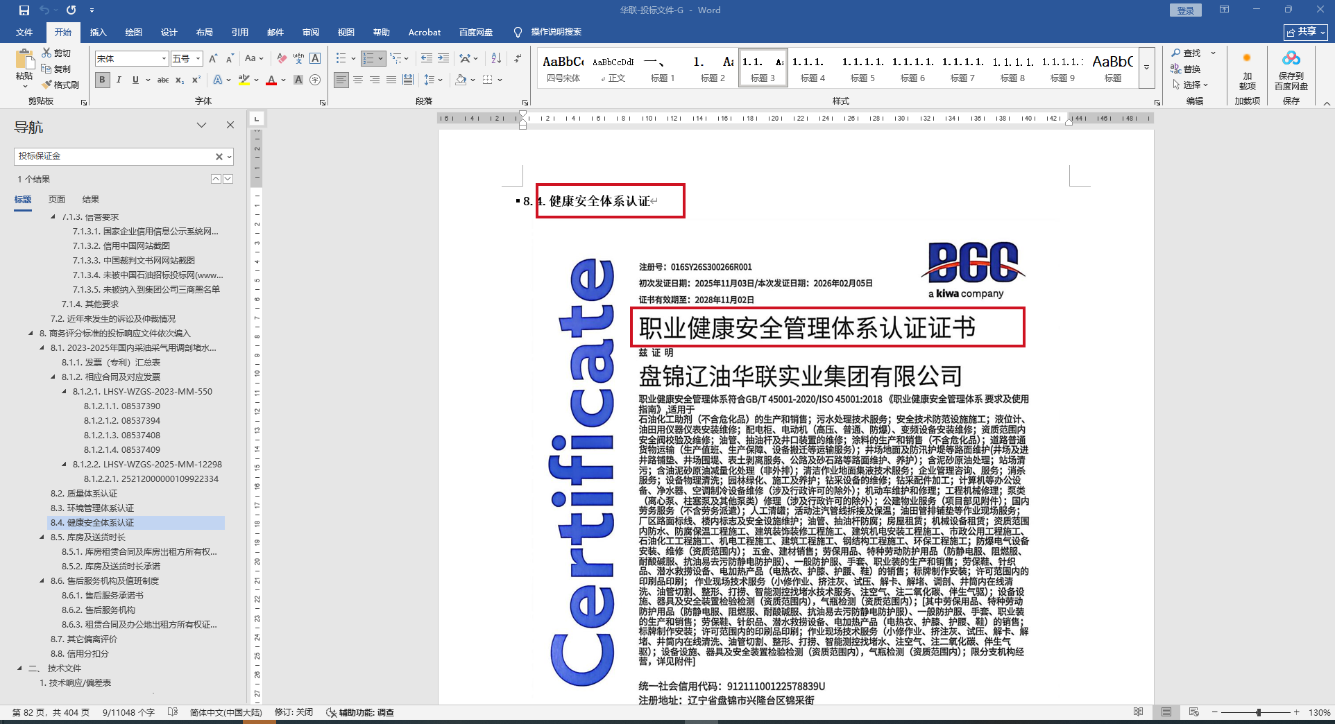The height and width of the screenshot is (724, 1335).
Task: Apply the red font color button
Action: click(271, 80)
